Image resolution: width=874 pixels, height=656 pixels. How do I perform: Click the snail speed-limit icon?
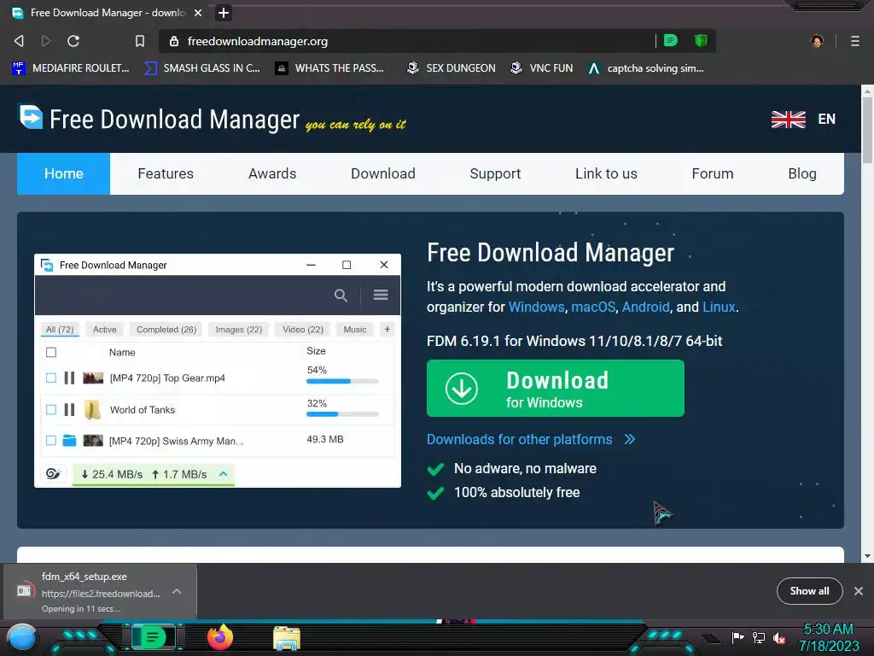click(x=54, y=474)
